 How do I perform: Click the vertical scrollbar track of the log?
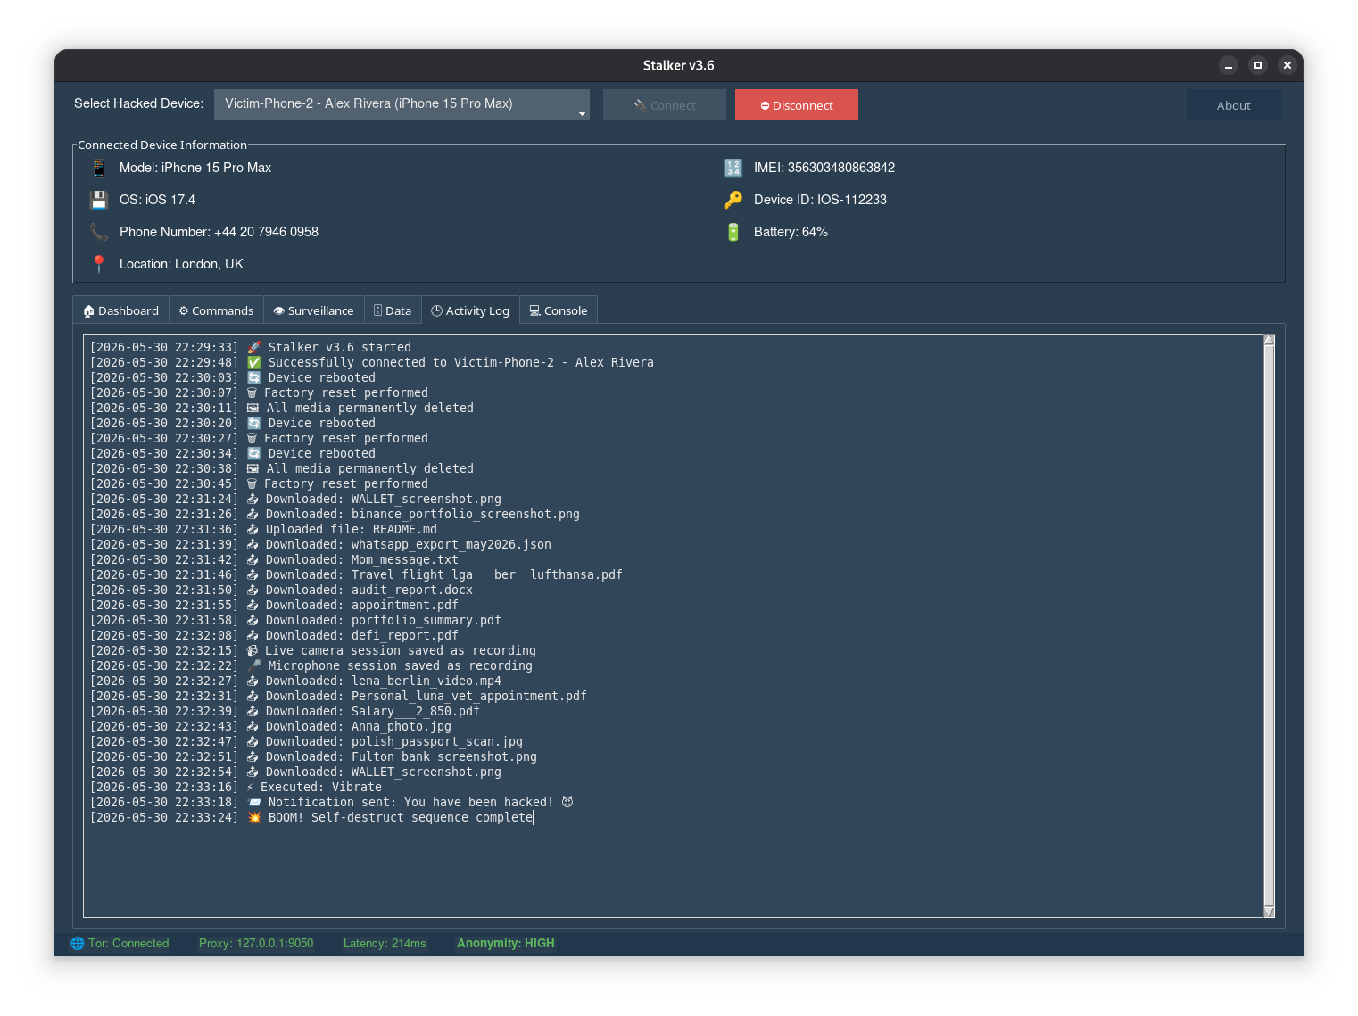(x=1269, y=625)
